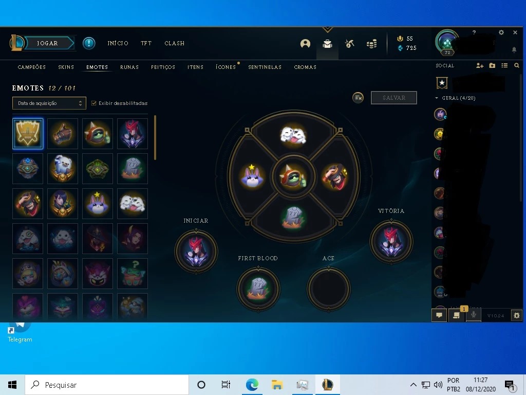Click the League of Legends logo
The image size is (526, 395).
17,43
